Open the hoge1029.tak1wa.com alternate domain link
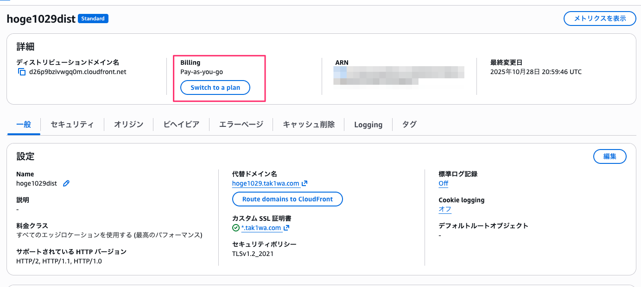Screen dimensions: 641x287 click(x=266, y=183)
